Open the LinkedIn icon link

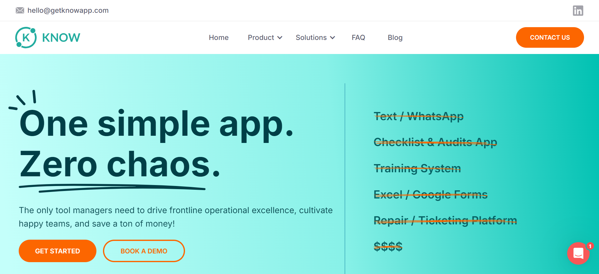[578, 11]
